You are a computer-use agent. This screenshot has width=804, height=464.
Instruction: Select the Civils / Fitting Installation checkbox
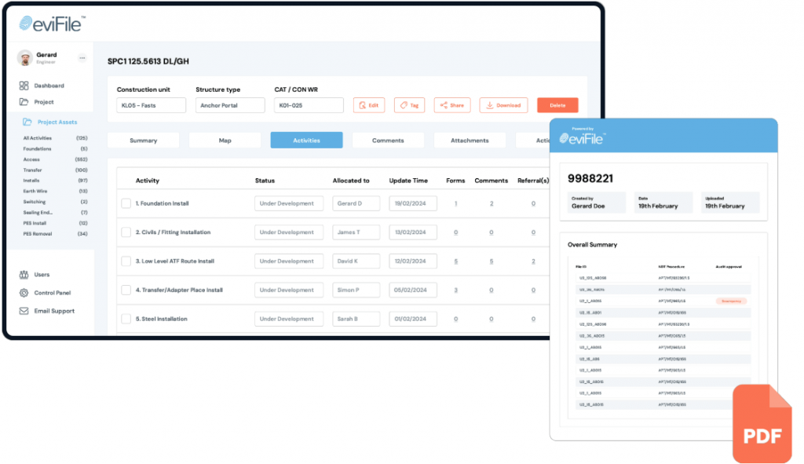click(x=126, y=232)
